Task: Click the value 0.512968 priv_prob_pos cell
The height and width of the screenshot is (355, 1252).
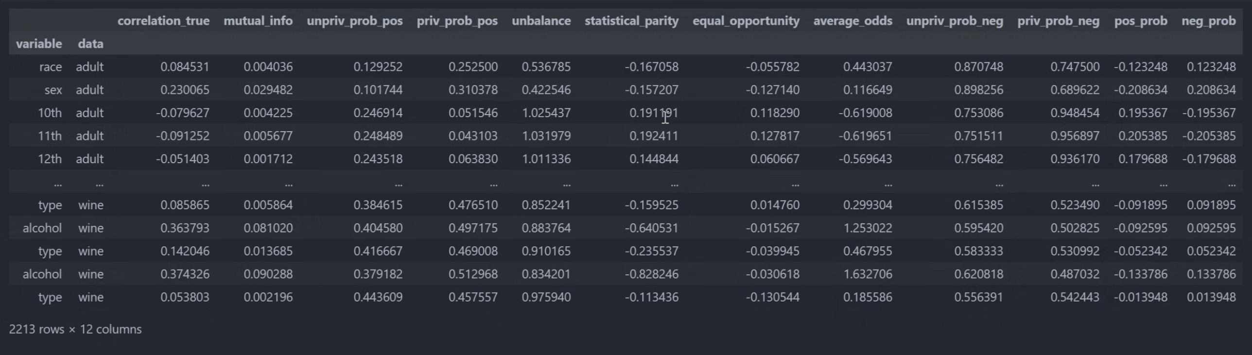Action: coord(473,274)
